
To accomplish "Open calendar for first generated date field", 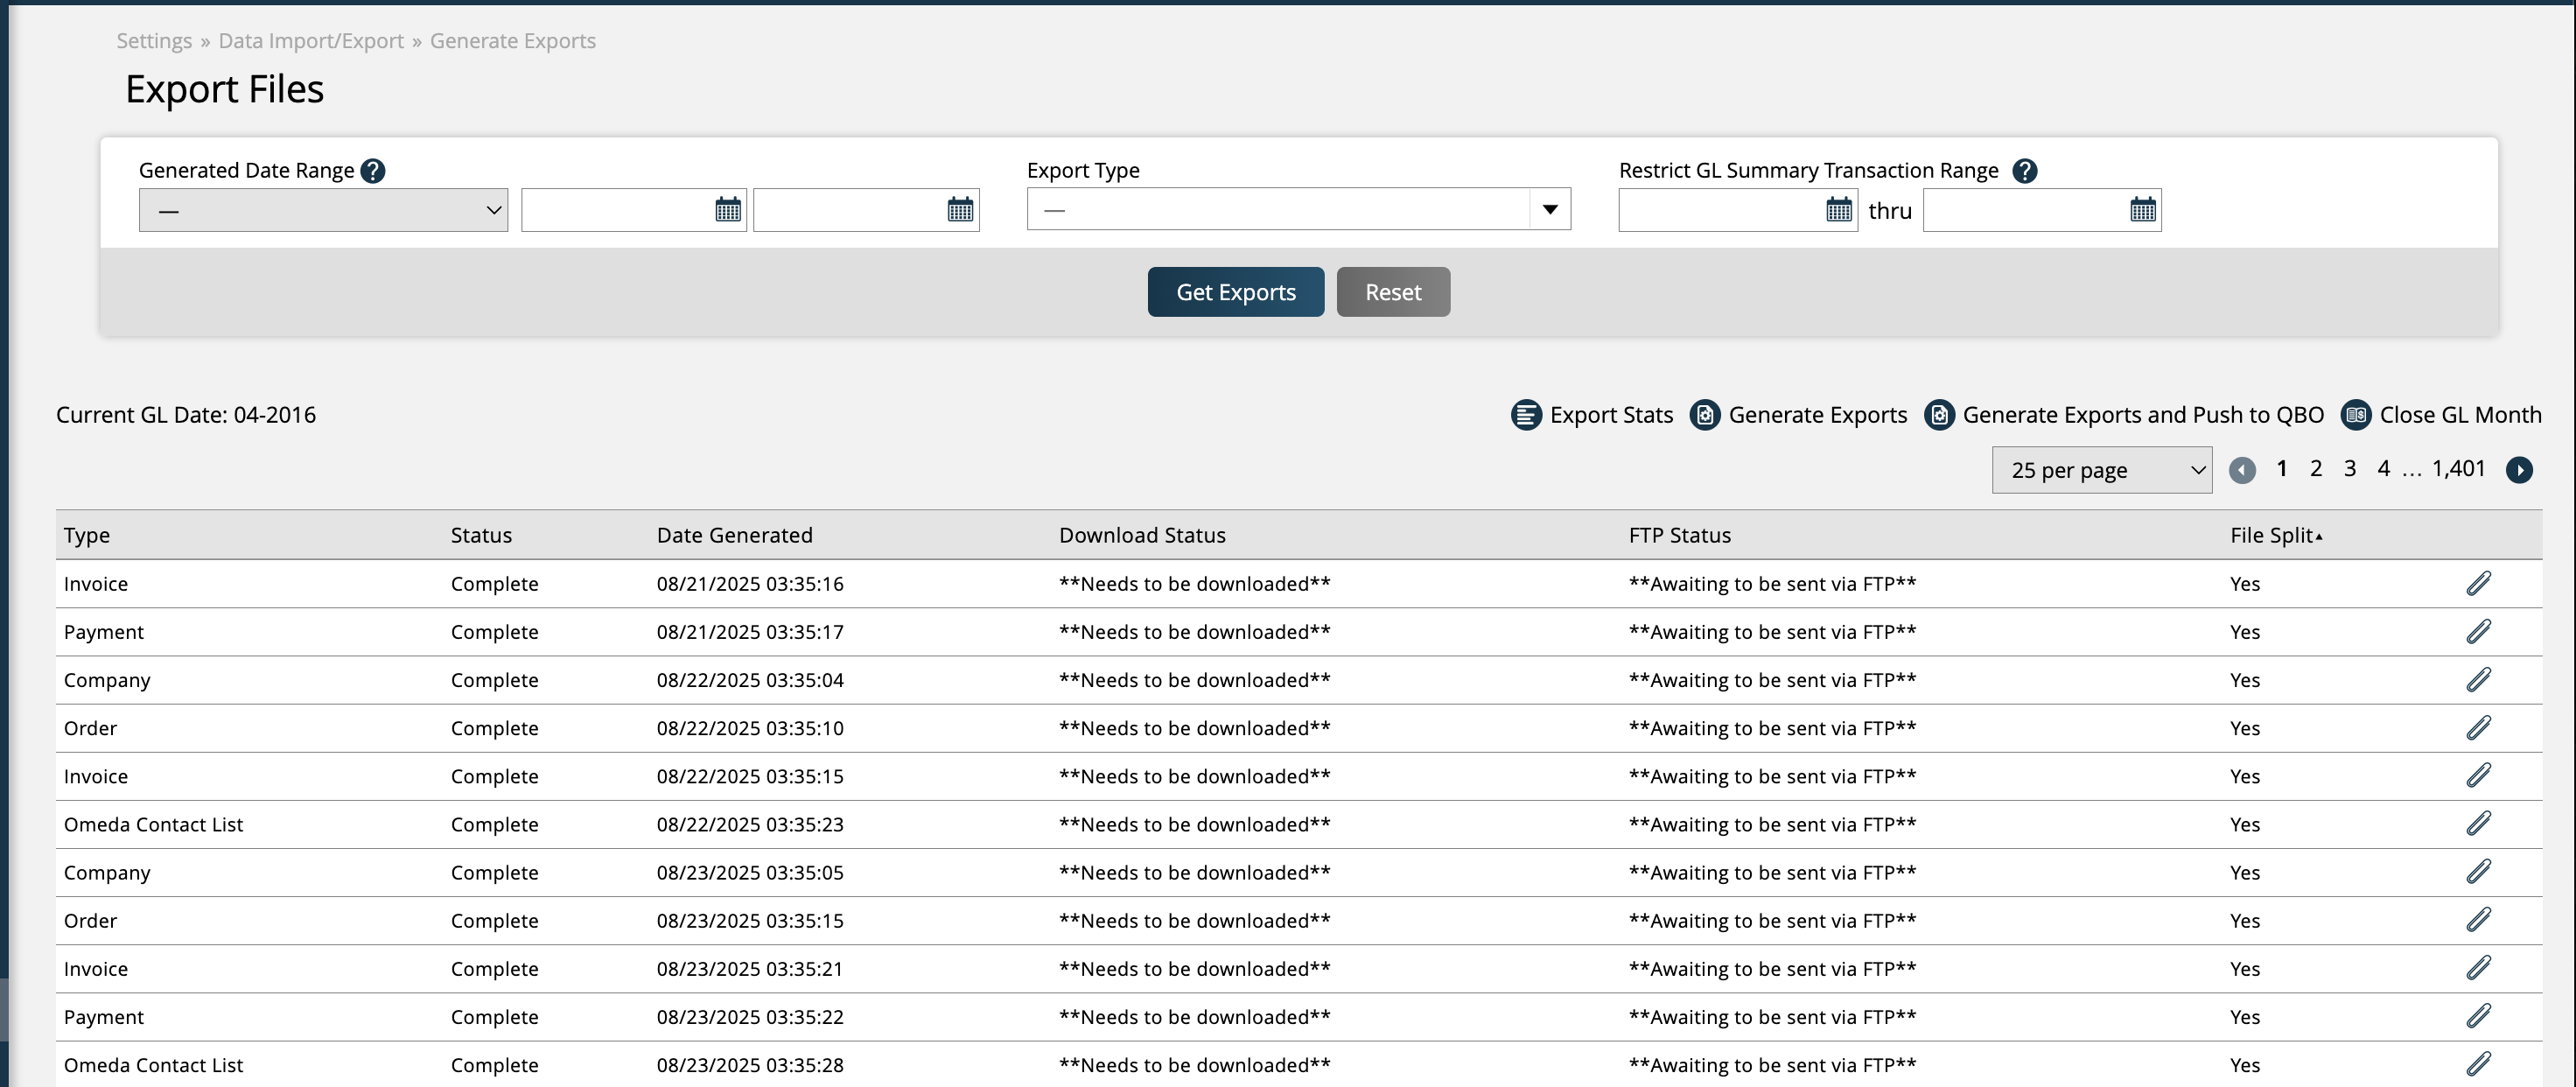I will pyautogui.click(x=728, y=210).
